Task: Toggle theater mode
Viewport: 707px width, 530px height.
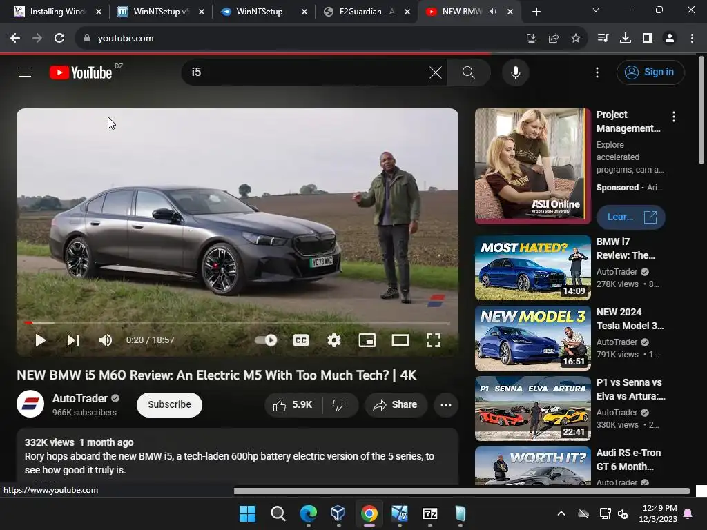Action: click(400, 340)
